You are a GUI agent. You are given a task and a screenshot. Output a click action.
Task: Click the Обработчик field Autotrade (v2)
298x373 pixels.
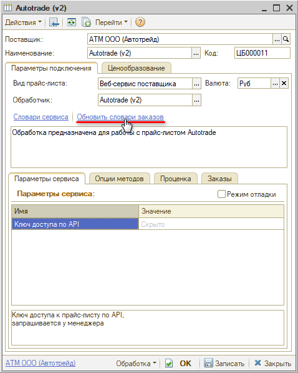(x=145, y=100)
